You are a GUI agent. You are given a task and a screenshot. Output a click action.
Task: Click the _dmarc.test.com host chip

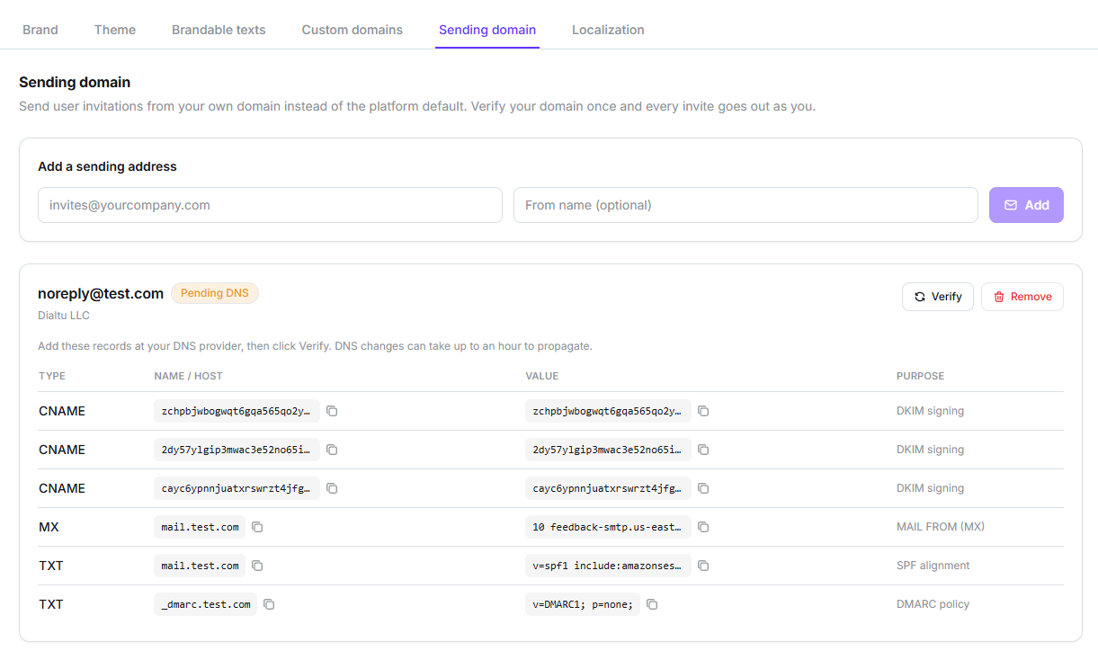click(206, 604)
